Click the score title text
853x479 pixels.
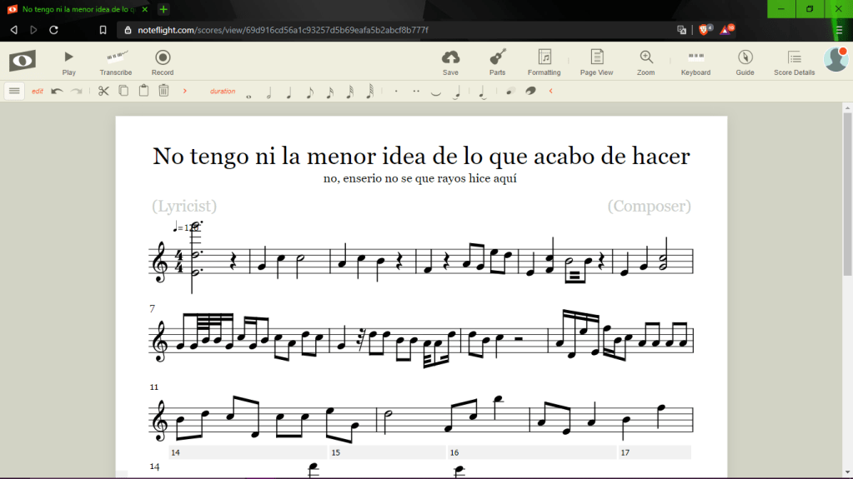[421, 157]
